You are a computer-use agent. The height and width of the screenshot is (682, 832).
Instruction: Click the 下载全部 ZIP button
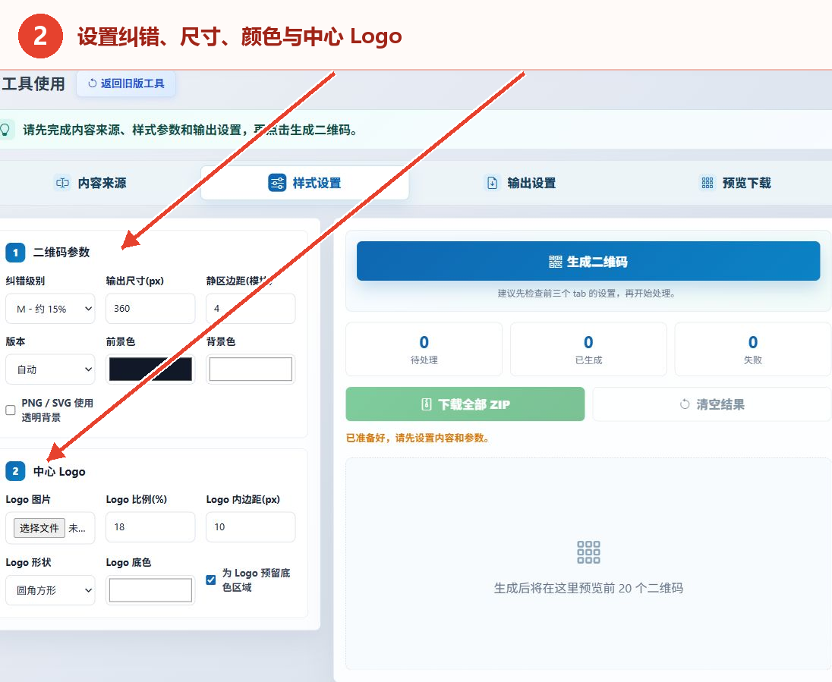tap(465, 404)
